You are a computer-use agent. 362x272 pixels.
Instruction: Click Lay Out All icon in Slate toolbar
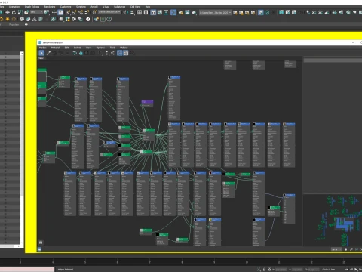coord(107,53)
